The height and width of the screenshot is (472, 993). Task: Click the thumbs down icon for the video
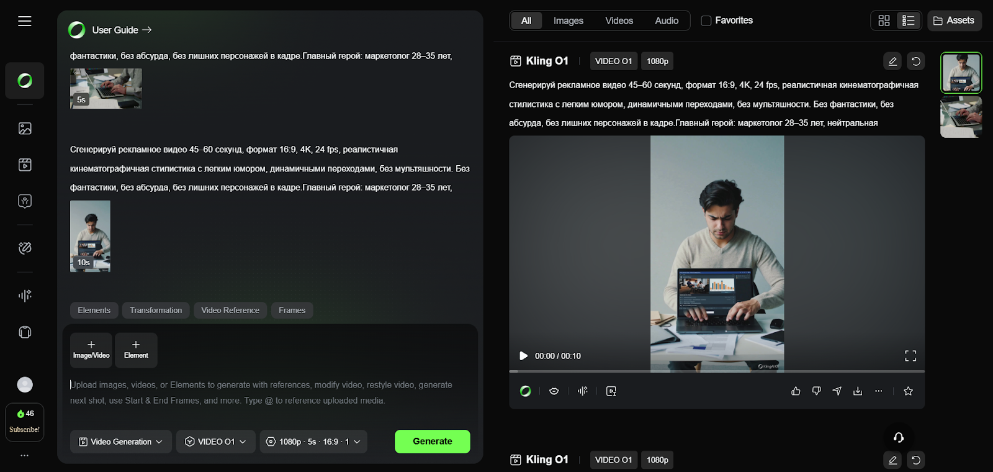click(816, 391)
